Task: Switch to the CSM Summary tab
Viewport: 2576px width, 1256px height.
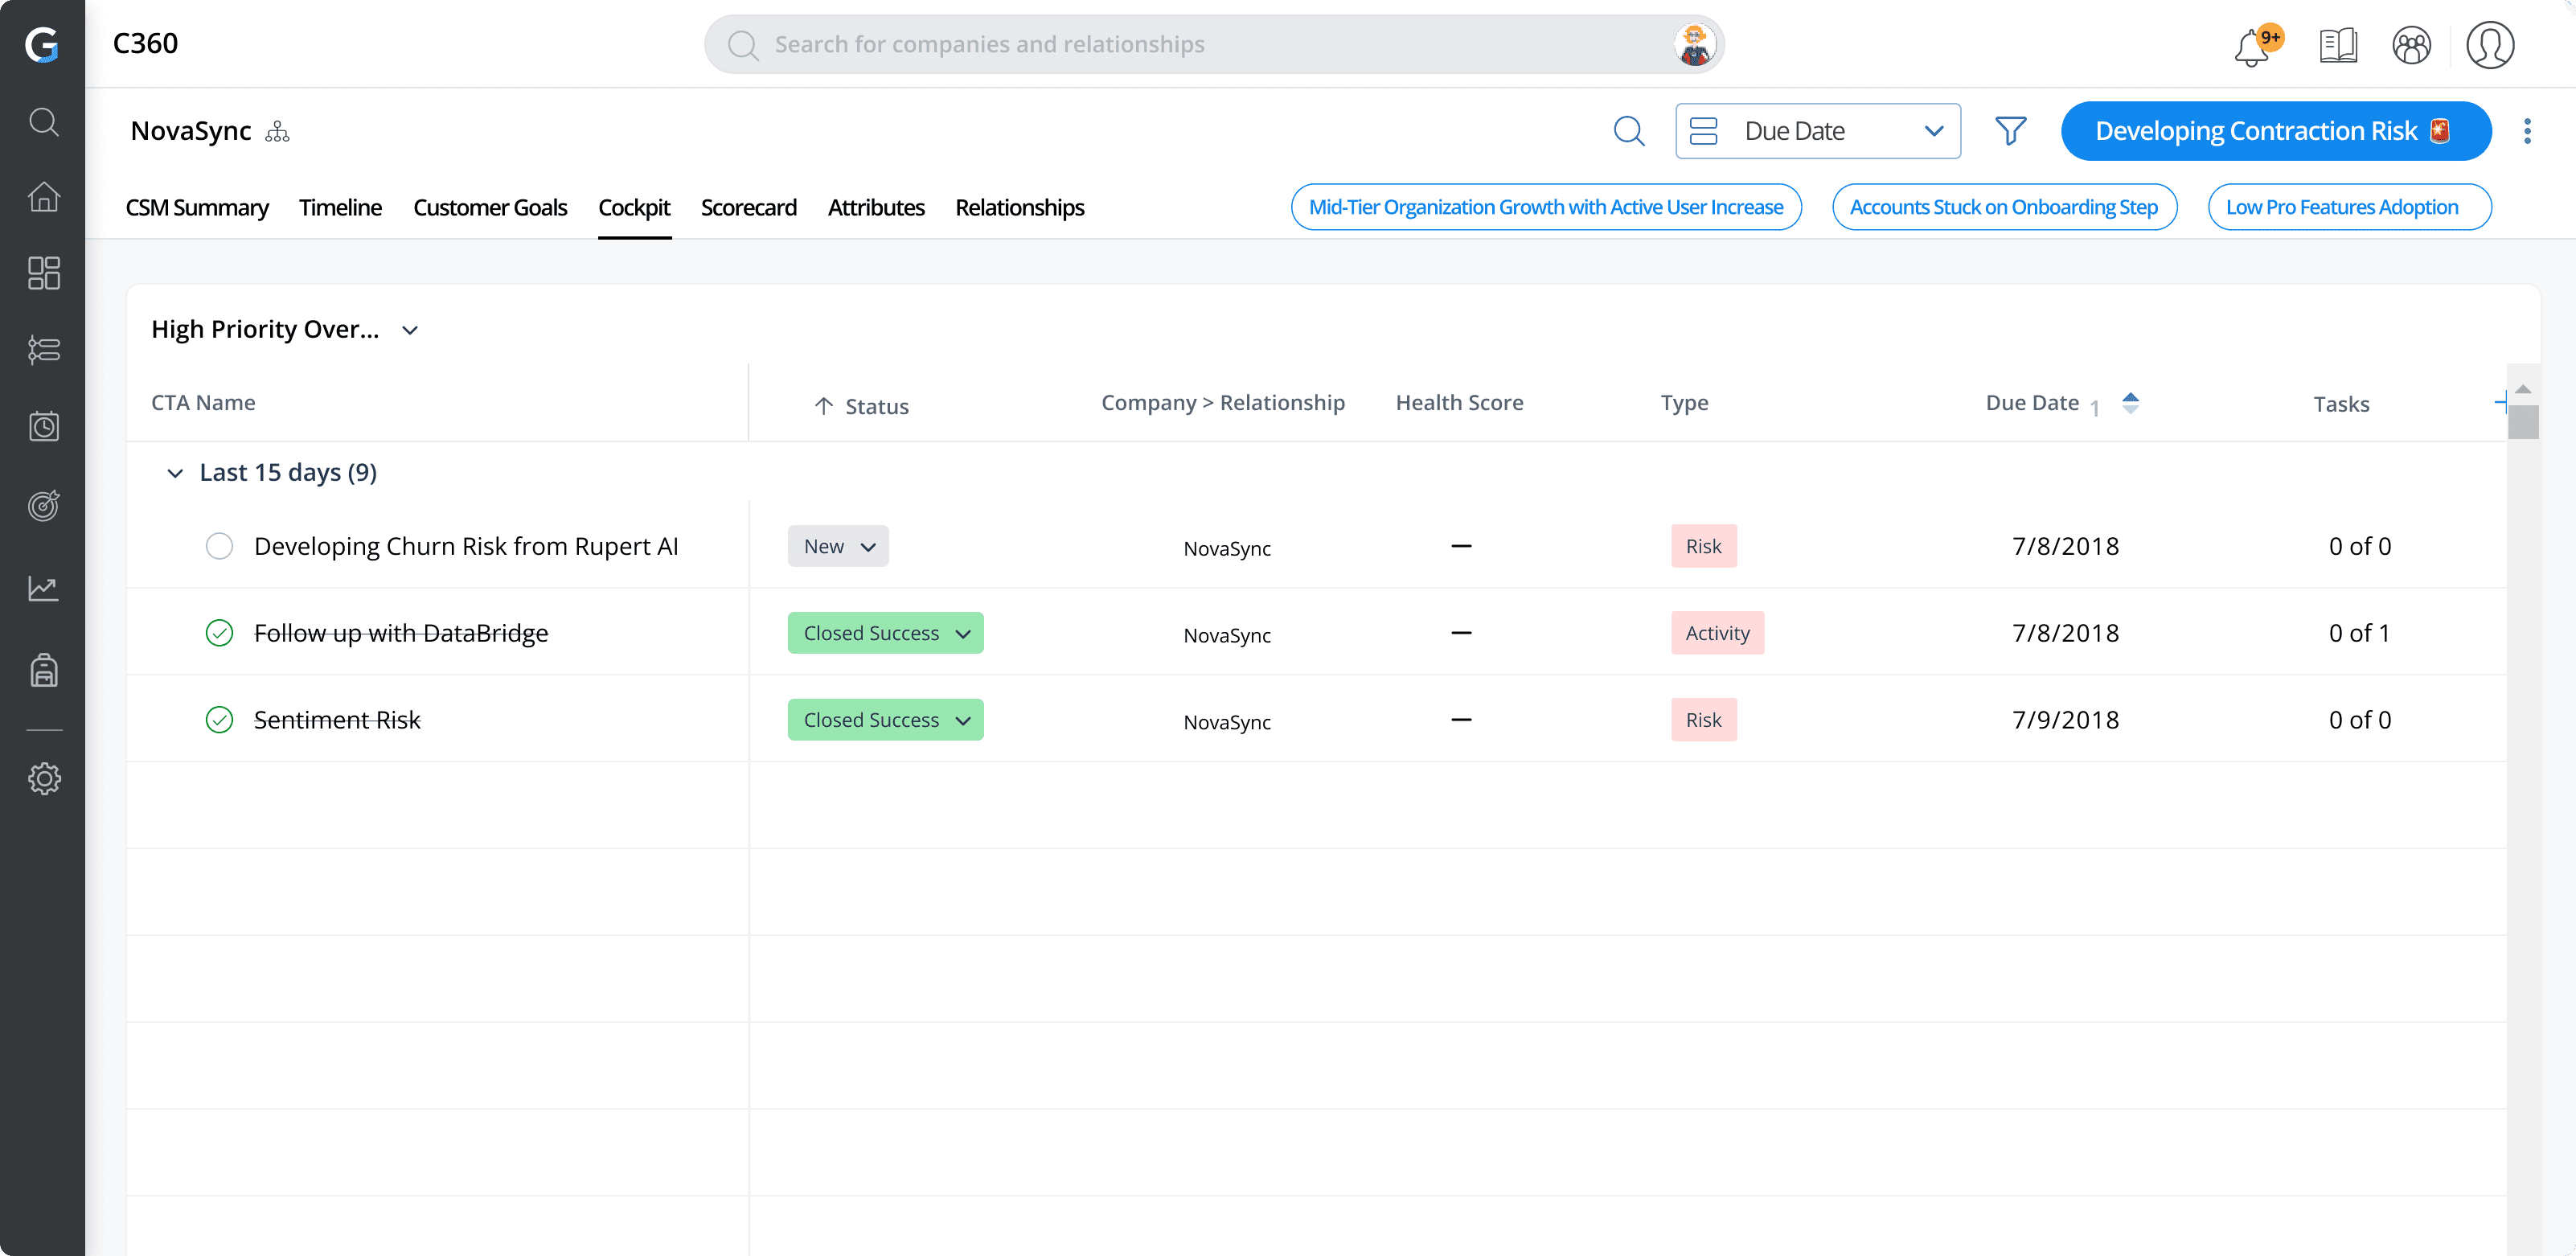Action: (197, 207)
